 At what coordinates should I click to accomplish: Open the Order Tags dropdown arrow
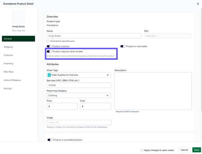click(107, 75)
